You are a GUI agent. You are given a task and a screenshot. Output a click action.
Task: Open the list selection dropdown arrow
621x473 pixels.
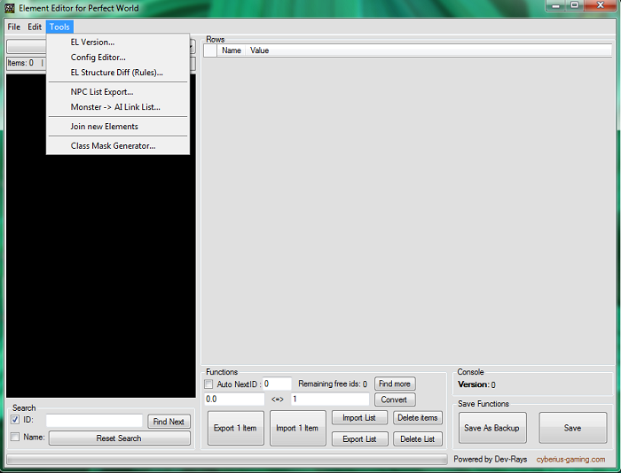tap(193, 47)
